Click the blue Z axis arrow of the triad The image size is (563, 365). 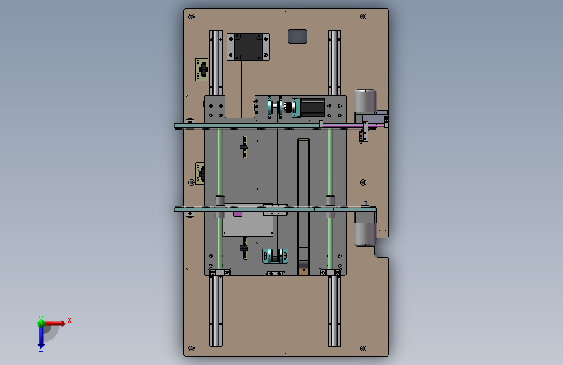pos(41,338)
